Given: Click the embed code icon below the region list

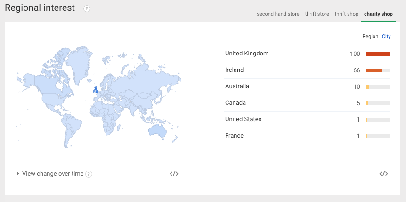Looking at the screenshot, I should (x=383, y=174).
